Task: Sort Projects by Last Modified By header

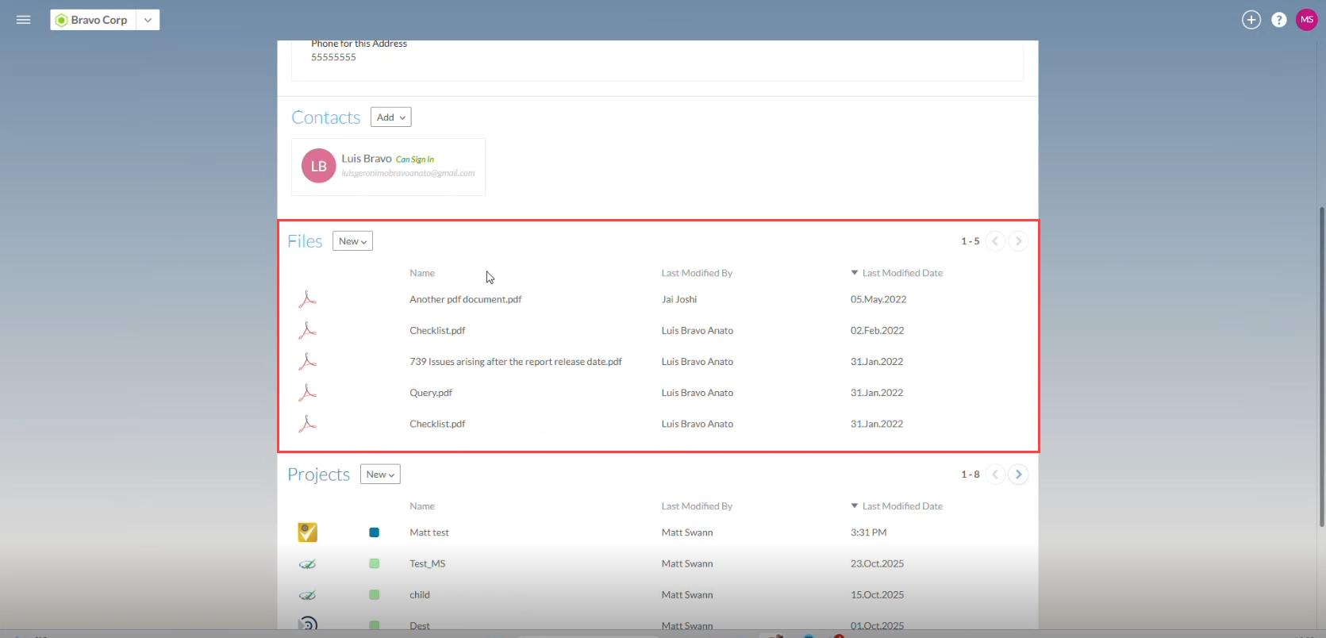Action: [x=697, y=506]
